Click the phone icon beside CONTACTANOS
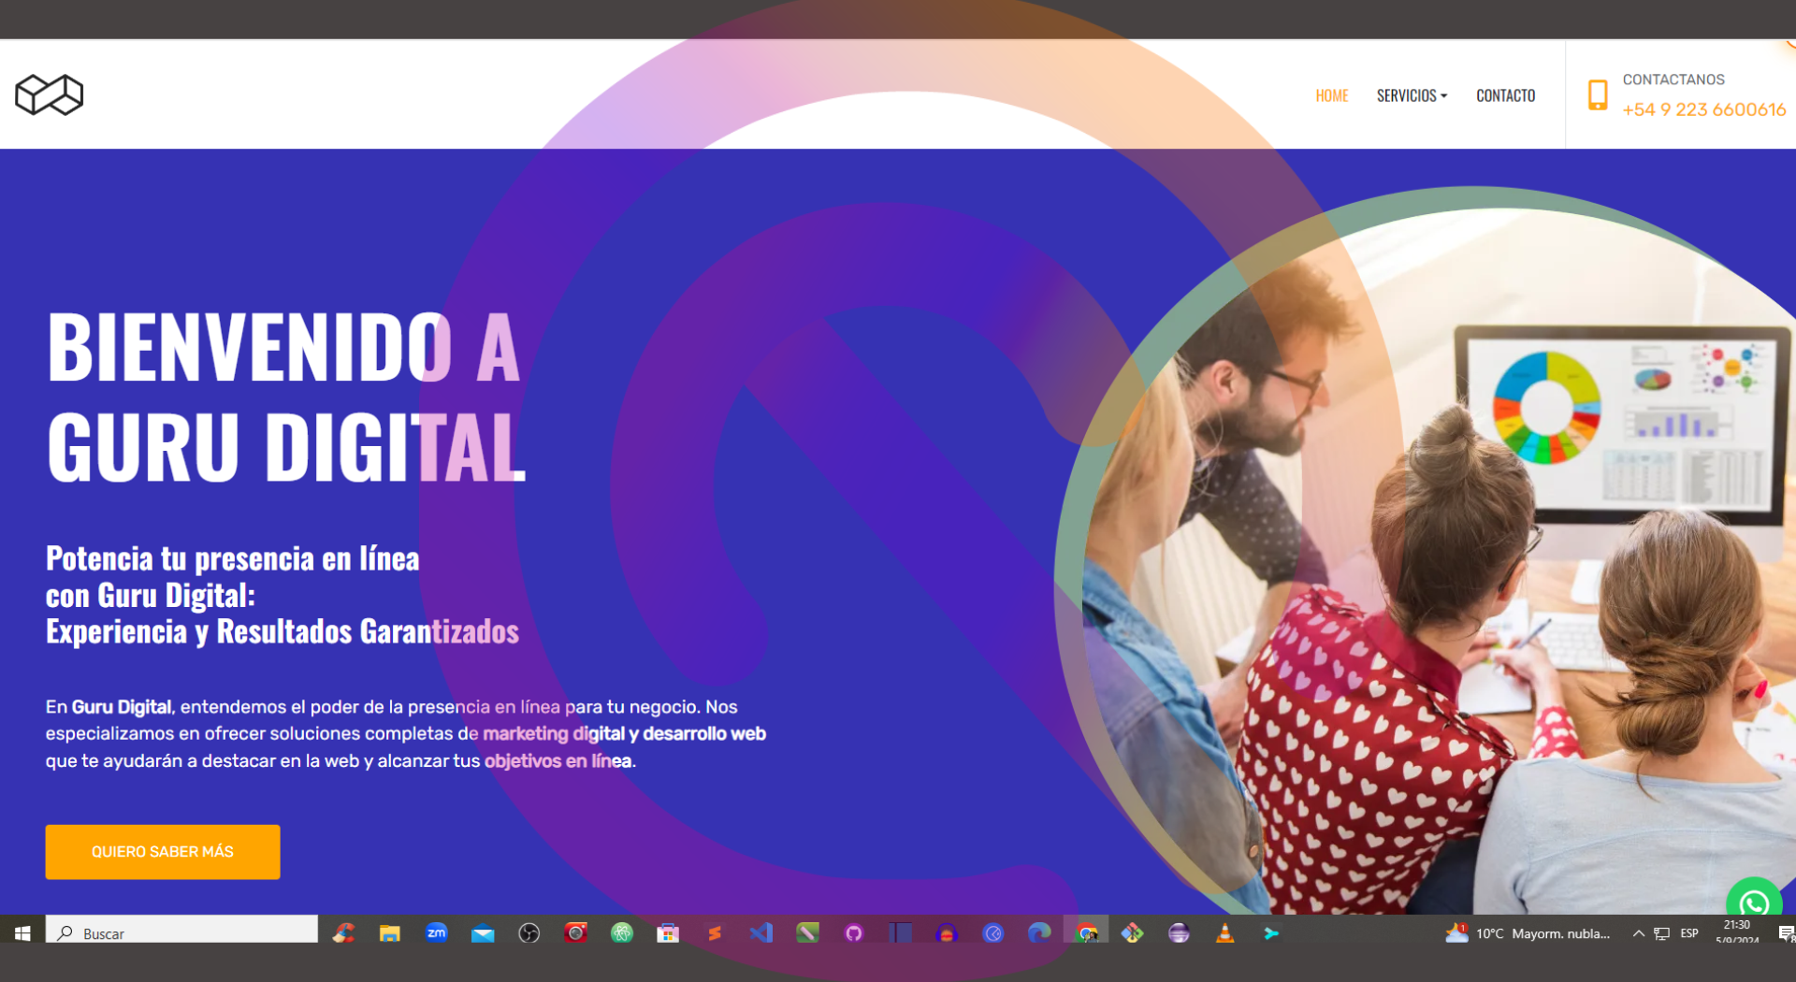Image resolution: width=1796 pixels, height=982 pixels. [1598, 94]
